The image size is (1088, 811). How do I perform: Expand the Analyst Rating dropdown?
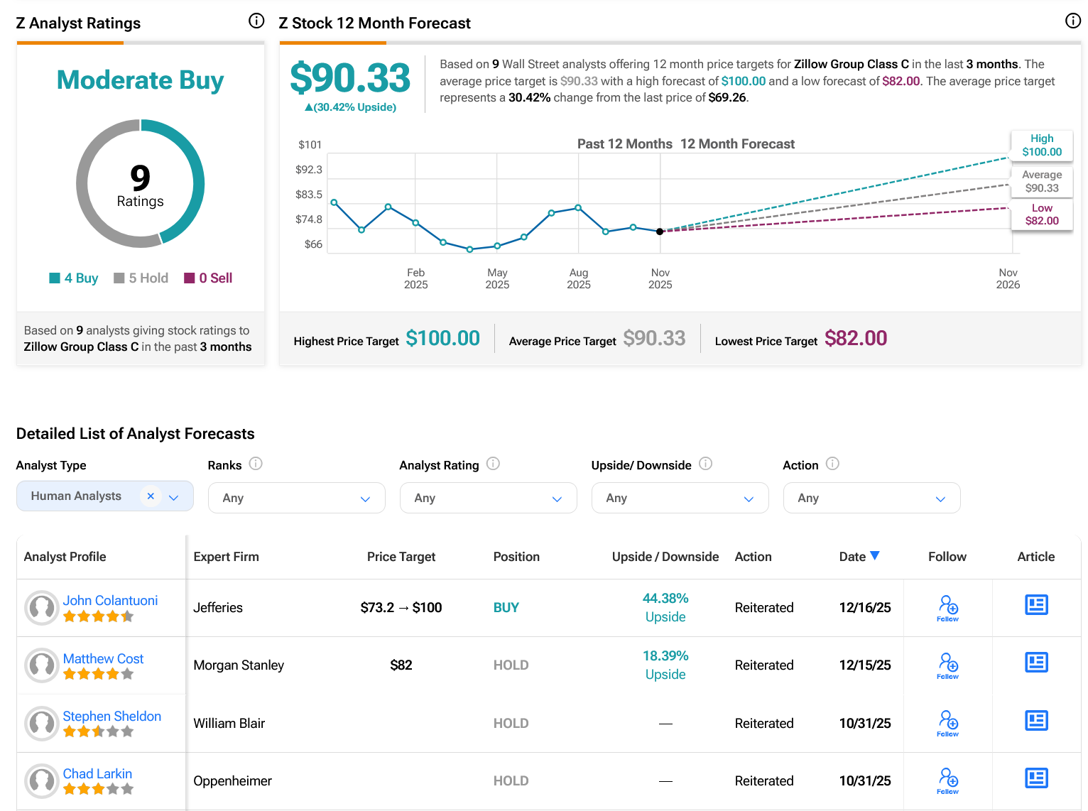pos(488,498)
